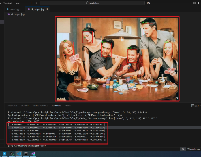
Task: Go forward with the right arrow
Action: [x=36, y=3]
